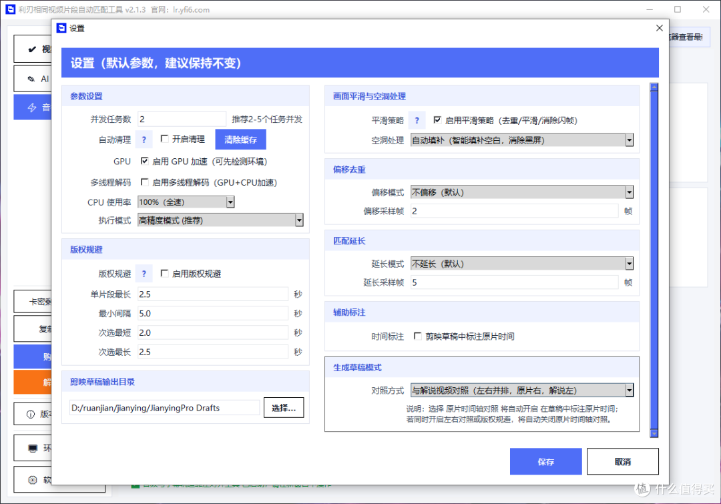
Task: Enable the 启用多线程解码 checkbox
Action: [144, 182]
